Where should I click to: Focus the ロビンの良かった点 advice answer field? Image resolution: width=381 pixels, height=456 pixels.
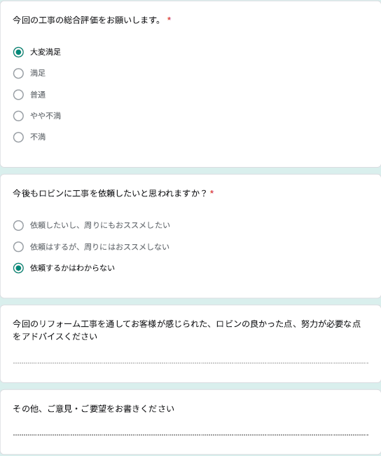190,358
